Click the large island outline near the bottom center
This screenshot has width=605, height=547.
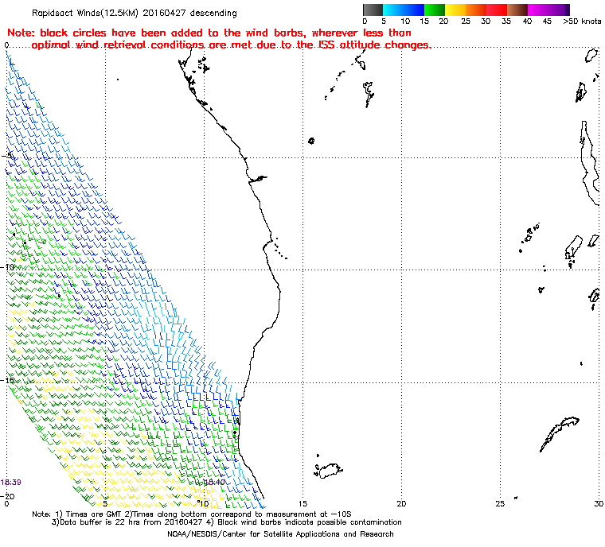pos(328,471)
